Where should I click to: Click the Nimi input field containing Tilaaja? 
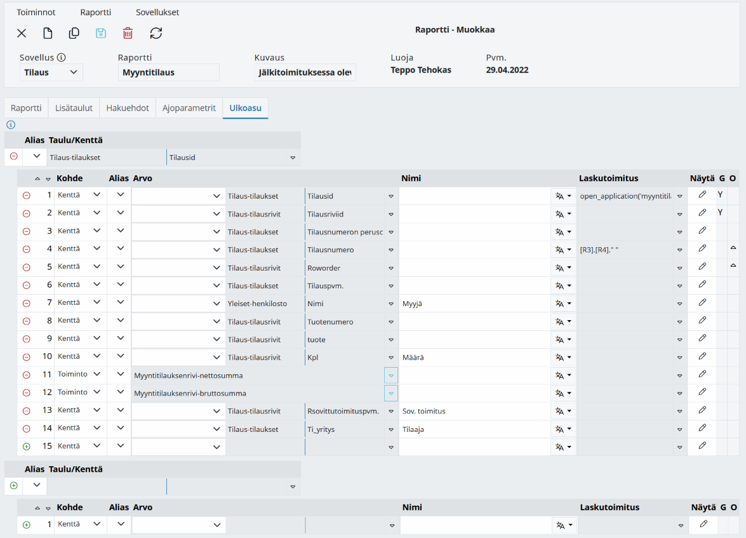(474, 429)
